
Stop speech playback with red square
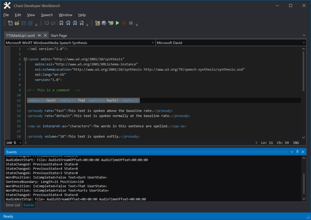point(124,23)
